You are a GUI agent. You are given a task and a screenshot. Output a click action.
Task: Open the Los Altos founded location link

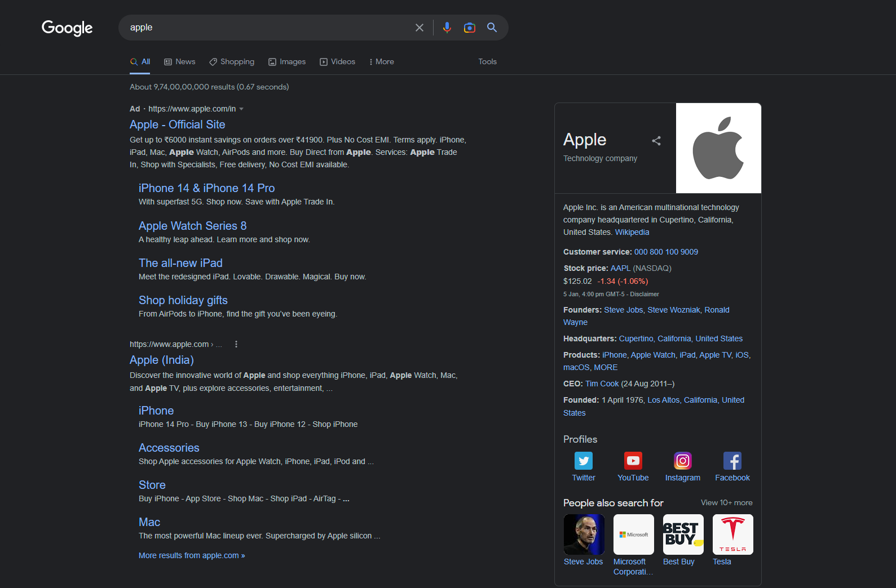tap(664, 400)
